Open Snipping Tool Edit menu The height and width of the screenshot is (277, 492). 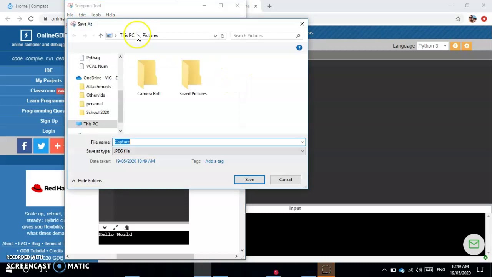tap(82, 15)
